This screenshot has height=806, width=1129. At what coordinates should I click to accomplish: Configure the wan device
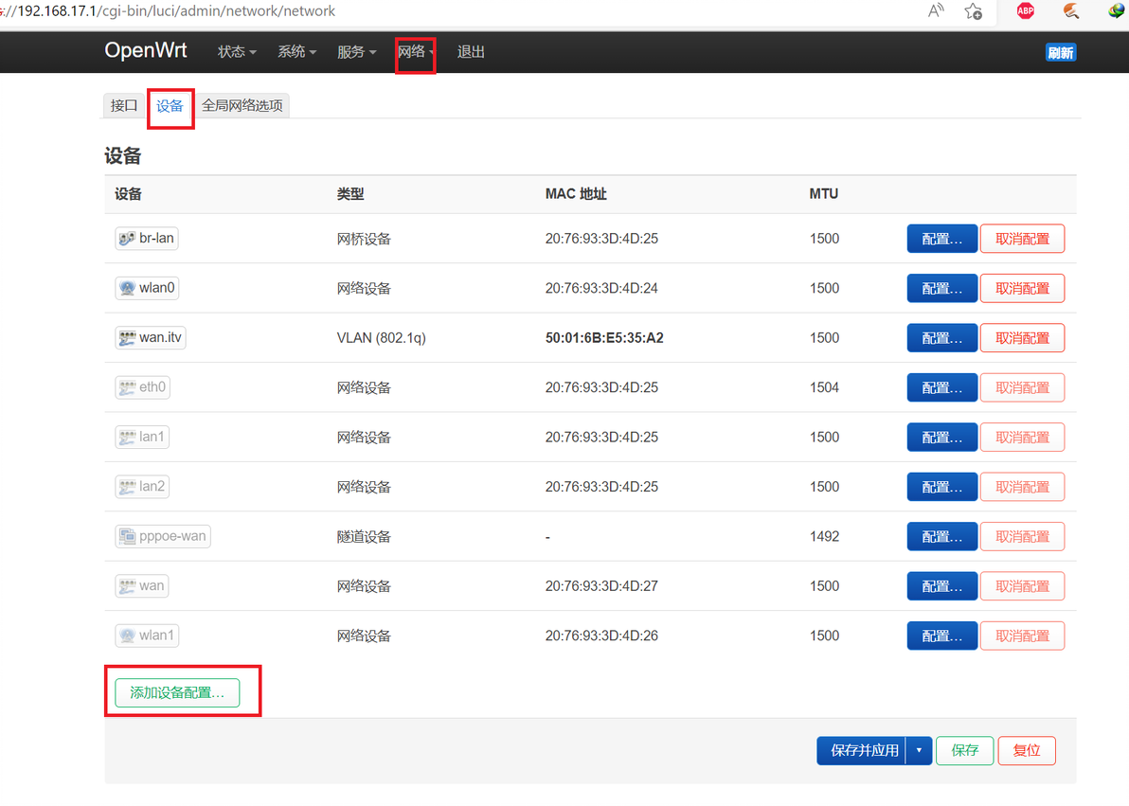tap(941, 586)
